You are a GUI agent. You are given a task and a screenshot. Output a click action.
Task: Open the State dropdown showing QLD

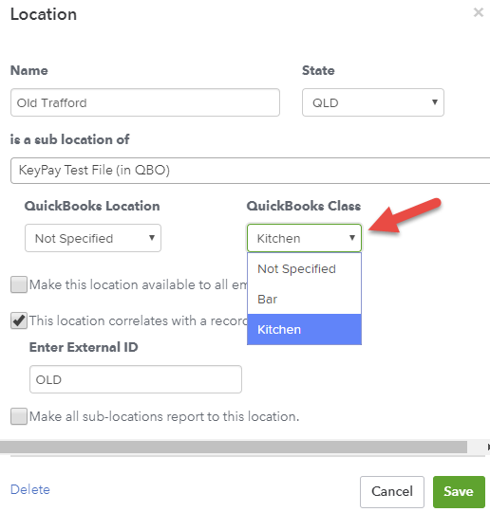(373, 102)
